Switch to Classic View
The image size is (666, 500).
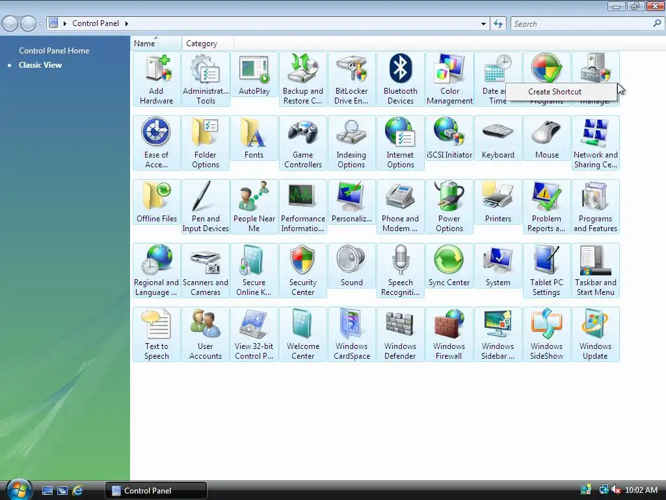click(40, 65)
